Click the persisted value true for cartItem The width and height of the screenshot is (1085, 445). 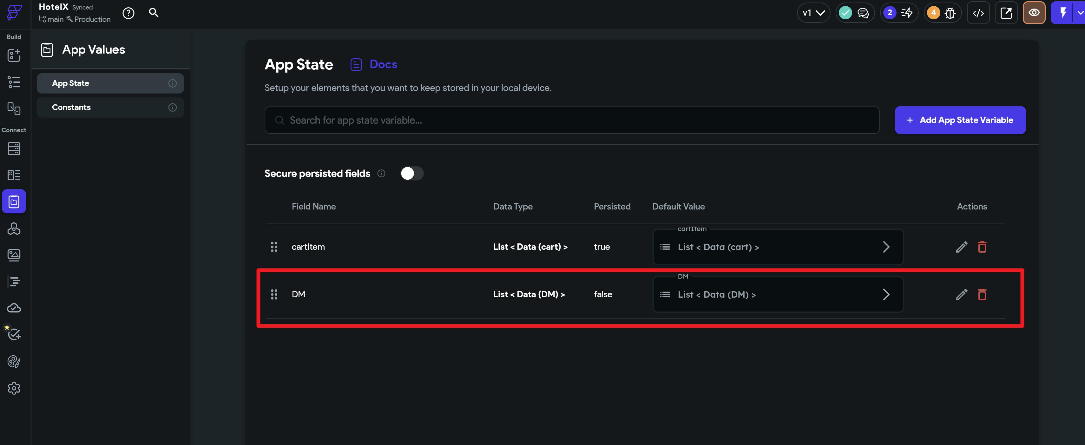pos(602,247)
